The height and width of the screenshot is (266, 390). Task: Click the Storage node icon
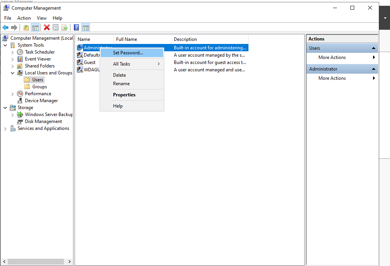[x=13, y=108]
